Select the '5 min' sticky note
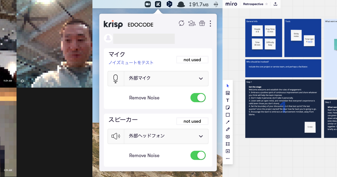The image size is (337, 177). tap(310, 127)
